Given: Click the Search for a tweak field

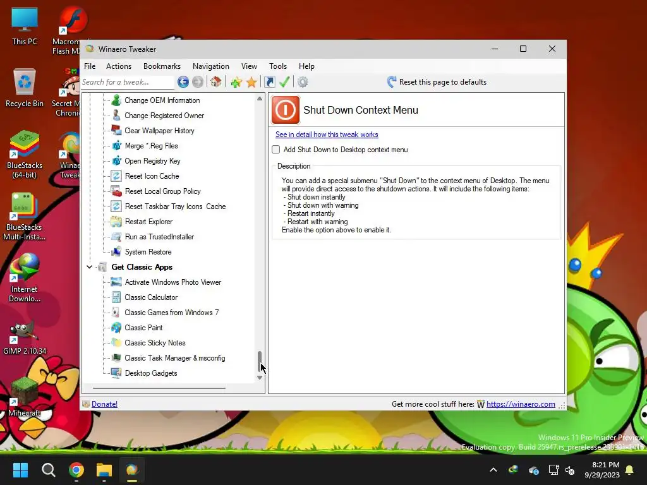Looking at the screenshot, I should pyautogui.click(x=128, y=82).
